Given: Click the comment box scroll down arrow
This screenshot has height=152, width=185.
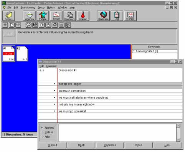Looking at the screenshot, I should click(x=178, y=140).
